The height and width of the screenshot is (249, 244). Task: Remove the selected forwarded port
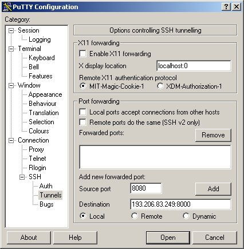[x=213, y=135]
